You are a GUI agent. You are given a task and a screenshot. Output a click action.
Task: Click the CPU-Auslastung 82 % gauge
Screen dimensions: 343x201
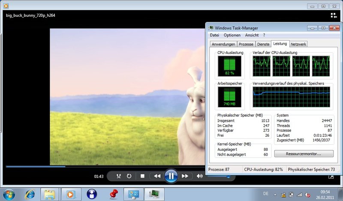tap(229, 66)
